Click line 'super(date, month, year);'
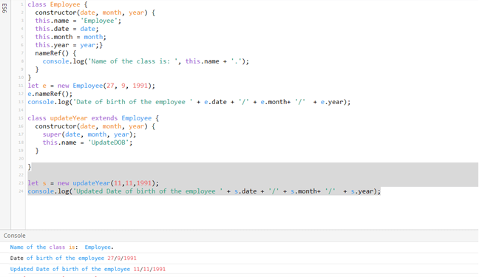 (89, 134)
